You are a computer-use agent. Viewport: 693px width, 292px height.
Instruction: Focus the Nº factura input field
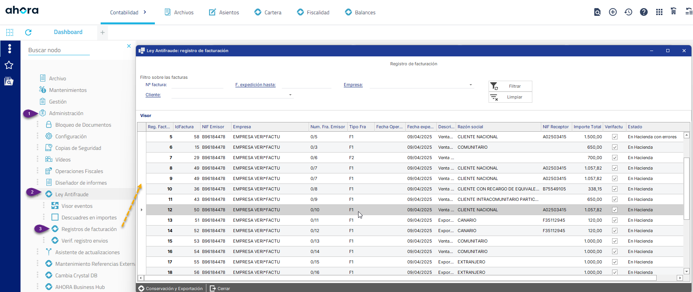(197, 85)
